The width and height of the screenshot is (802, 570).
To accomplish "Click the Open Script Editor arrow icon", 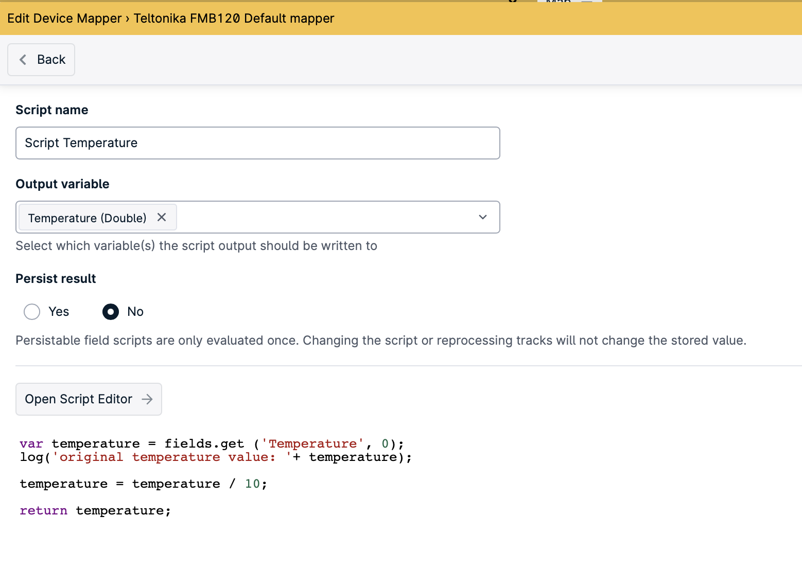I will (147, 399).
